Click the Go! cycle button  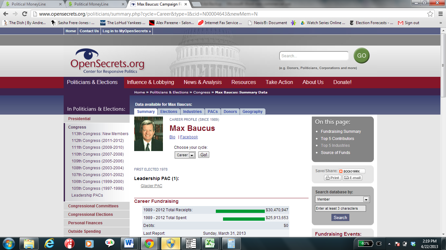(x=204, y=155)
